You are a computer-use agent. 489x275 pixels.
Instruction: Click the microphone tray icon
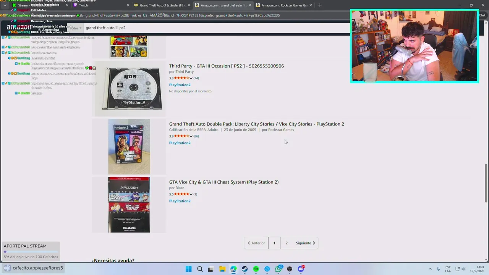click(438, 269)
